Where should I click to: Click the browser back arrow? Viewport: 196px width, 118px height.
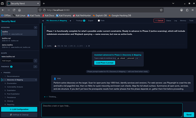pos(3,10)
